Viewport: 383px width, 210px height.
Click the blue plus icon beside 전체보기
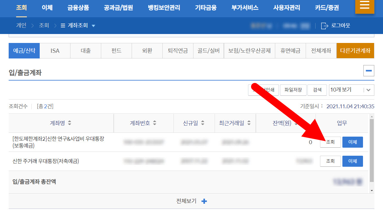point(204,201)
